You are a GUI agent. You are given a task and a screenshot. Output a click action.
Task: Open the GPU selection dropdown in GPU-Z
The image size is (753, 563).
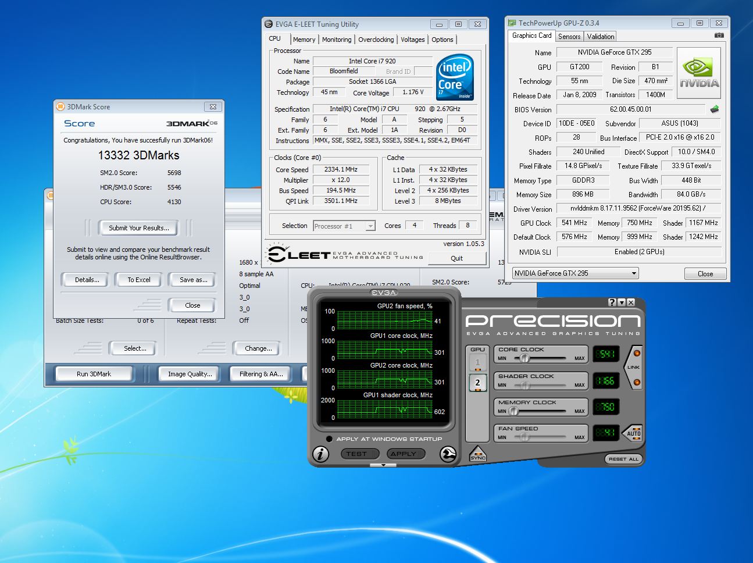coord(575,273)
